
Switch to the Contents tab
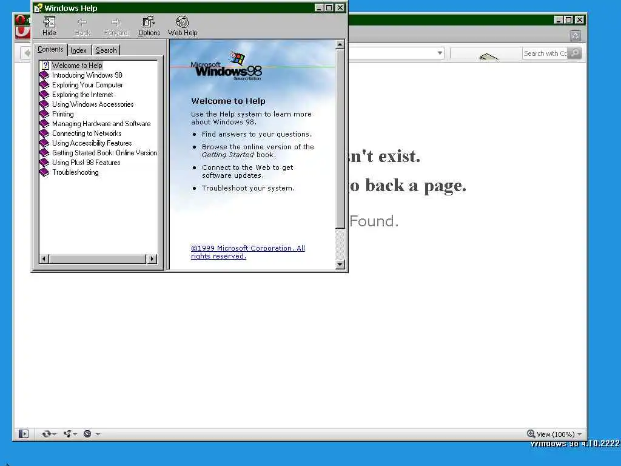tap(50, 49)
